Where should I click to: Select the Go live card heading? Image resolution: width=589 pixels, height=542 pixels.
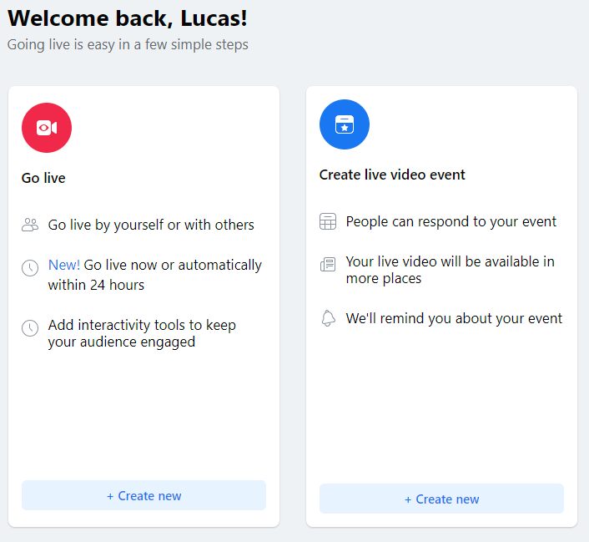point(43,178)
